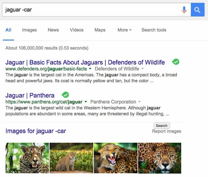Screen dimensions: 208x177
Task: Click green checkmark beside Defenders of Wildlife result
Action: (x=176, y=62)
